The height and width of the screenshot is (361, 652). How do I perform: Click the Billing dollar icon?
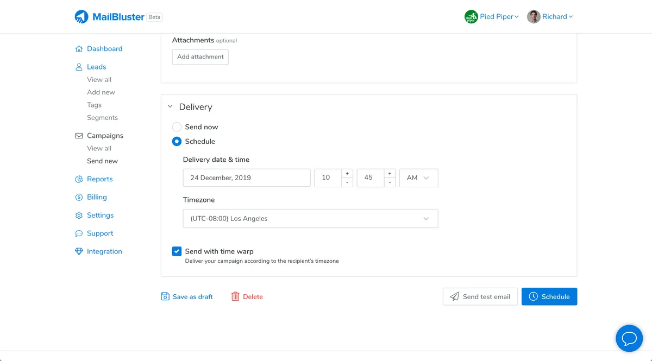tap(79, 197)
